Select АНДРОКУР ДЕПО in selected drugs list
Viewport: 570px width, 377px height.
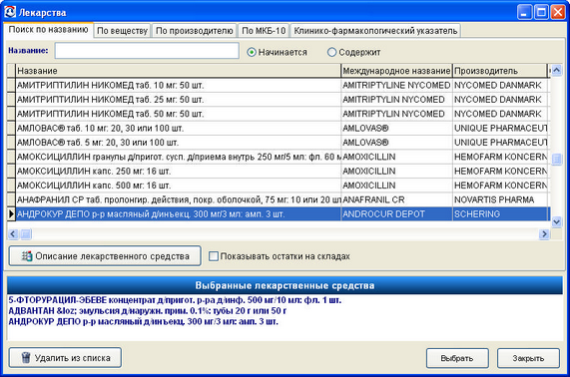(x=143, y=321)
